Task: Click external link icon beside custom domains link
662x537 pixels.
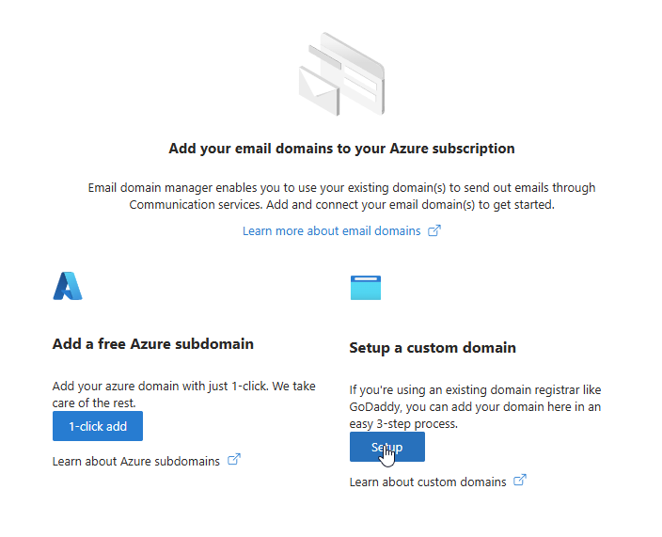Action: click(x=520, y=480)
